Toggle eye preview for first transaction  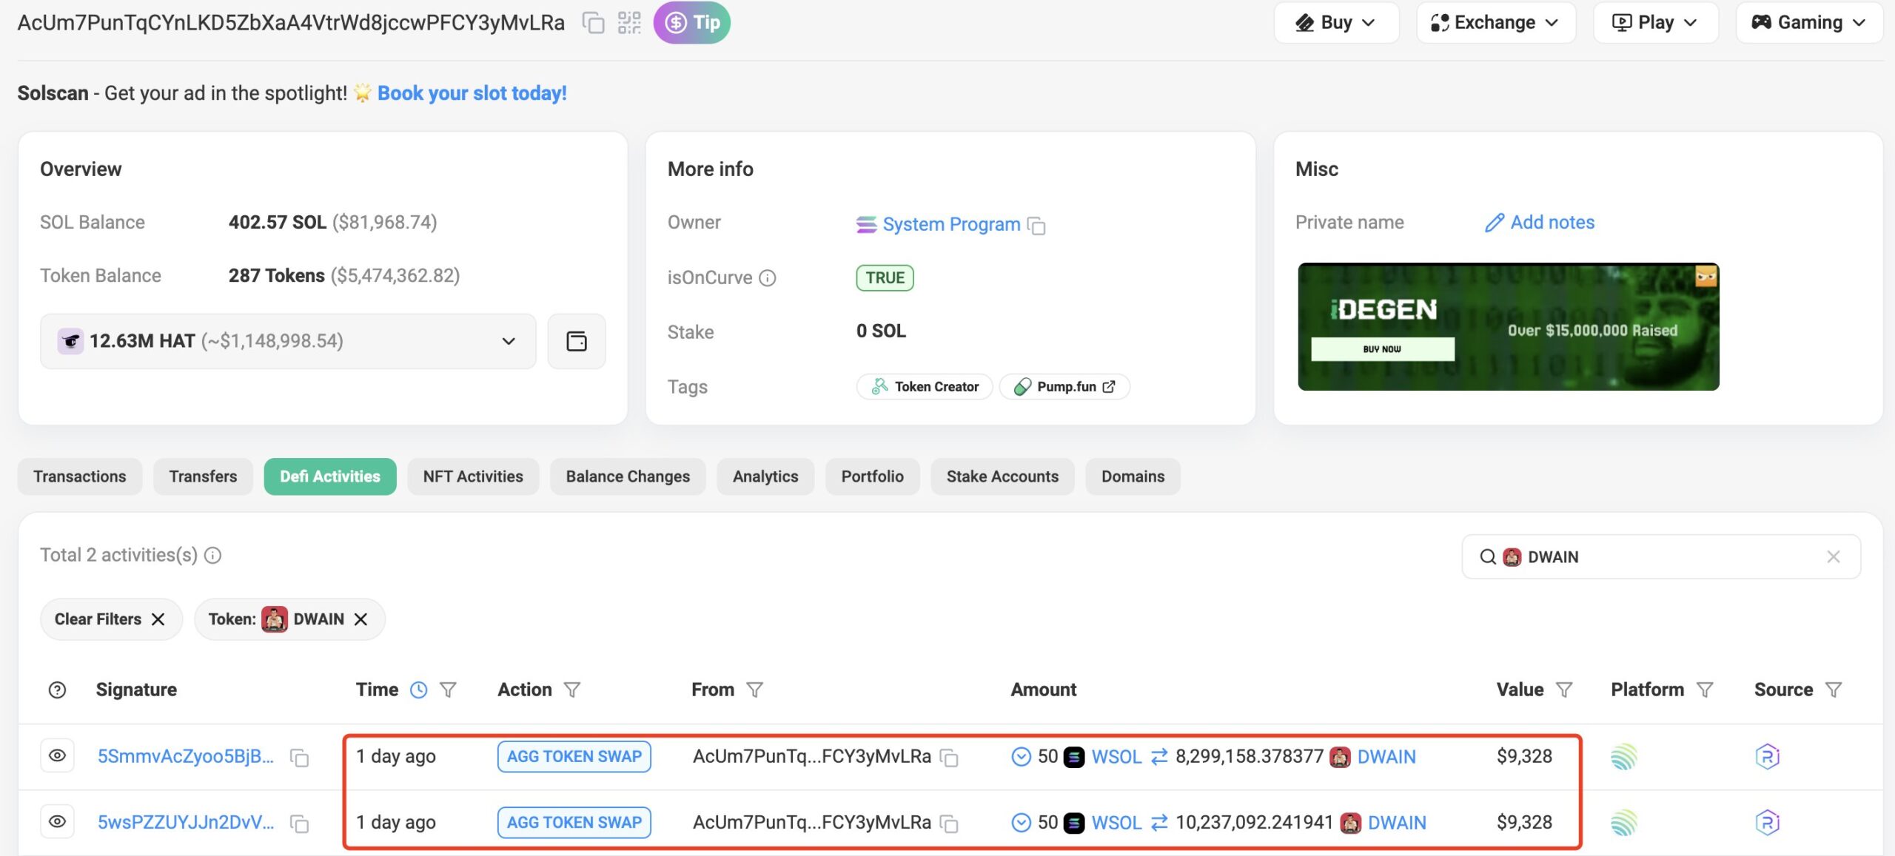pos(57,756)
